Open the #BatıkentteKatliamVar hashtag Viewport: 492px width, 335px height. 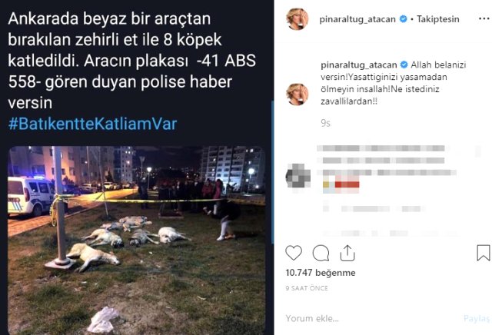93,124
